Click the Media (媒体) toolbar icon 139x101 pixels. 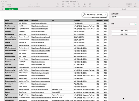(x=84, y=4)
